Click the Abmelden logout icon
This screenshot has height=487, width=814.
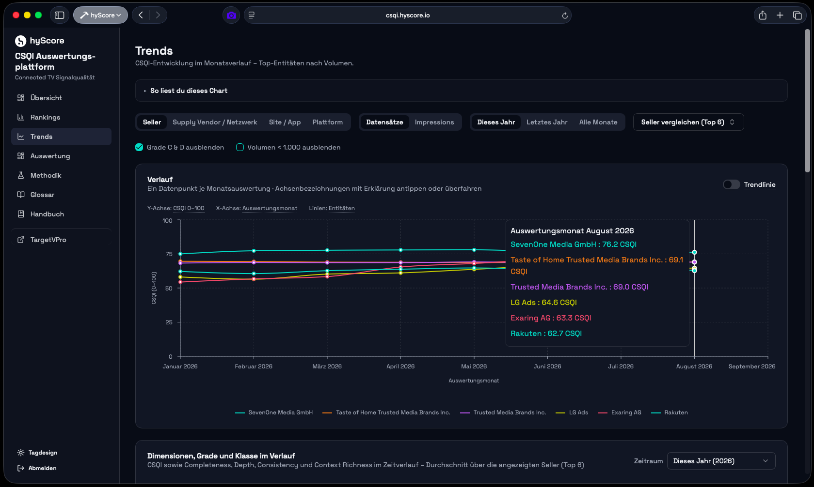click(x=21, y=468)
